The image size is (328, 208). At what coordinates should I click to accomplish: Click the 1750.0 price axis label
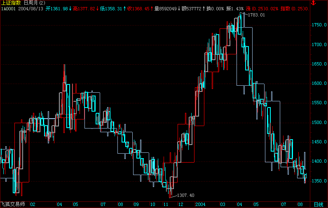point(319,25)
